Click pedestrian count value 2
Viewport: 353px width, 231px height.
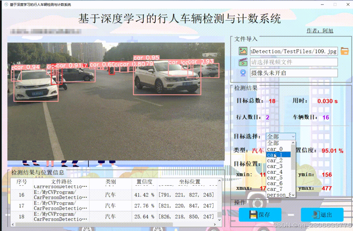pyautogui.click(x=267, y=117)
